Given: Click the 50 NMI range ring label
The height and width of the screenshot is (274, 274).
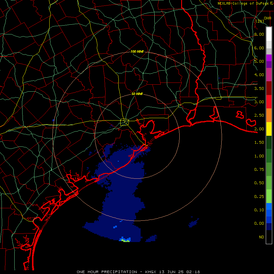Looking at the screenshot, I should [x=137, y=94].
